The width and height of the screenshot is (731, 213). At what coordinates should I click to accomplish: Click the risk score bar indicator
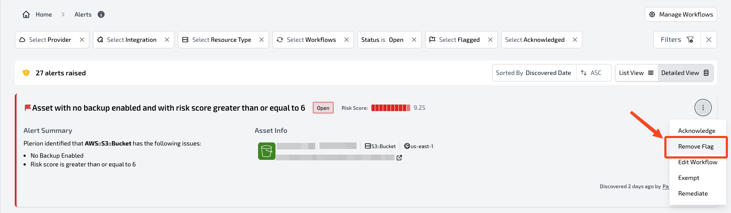(391, 108)
